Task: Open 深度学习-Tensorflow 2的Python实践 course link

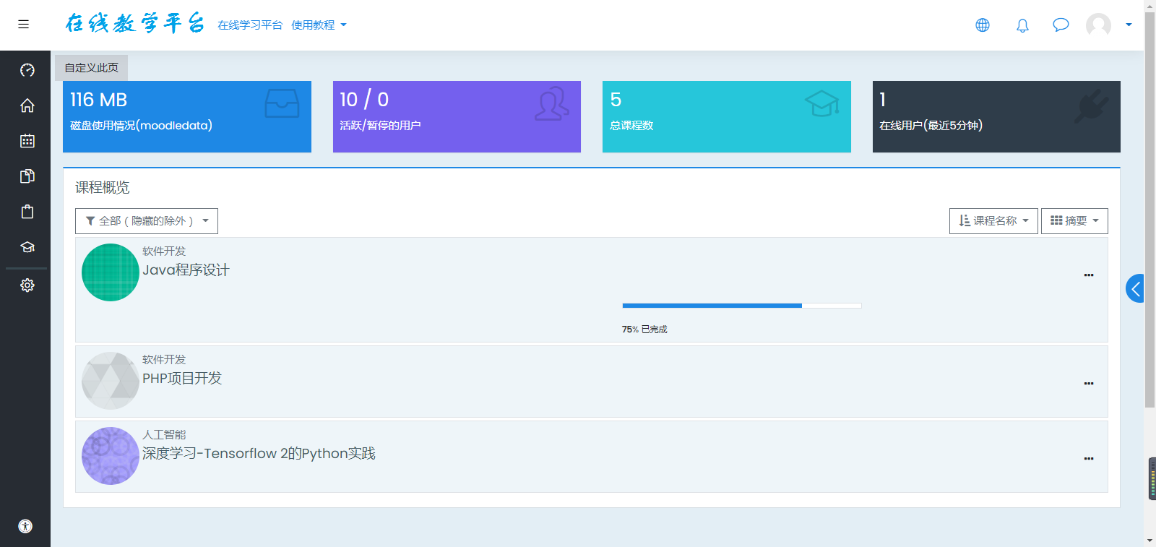Action: click(259, 454)
